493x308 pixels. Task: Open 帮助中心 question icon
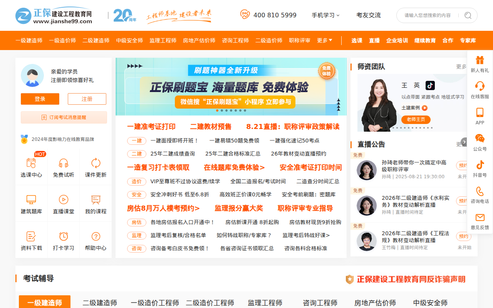(x=96, y=236)
